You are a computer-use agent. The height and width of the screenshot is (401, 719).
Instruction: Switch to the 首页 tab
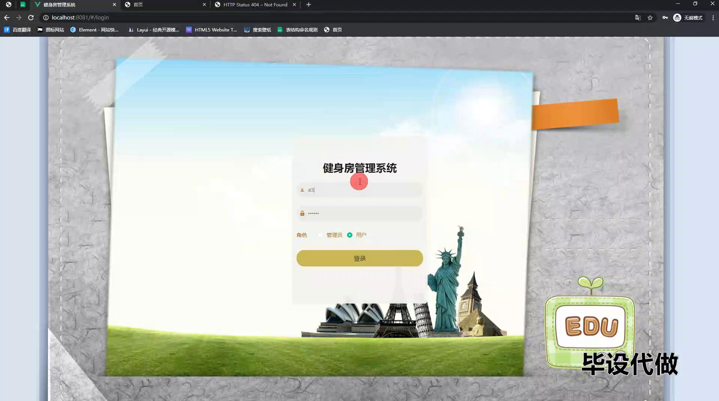coord(165,4)
